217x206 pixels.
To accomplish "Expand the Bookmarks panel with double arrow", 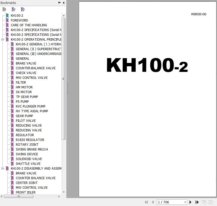I will tap(59, 3).
